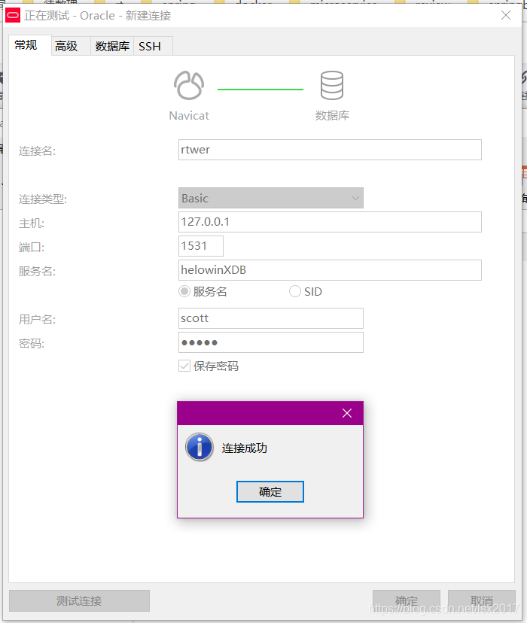Click the 服务名 field with helowinXDB

(x=330, y=270)
